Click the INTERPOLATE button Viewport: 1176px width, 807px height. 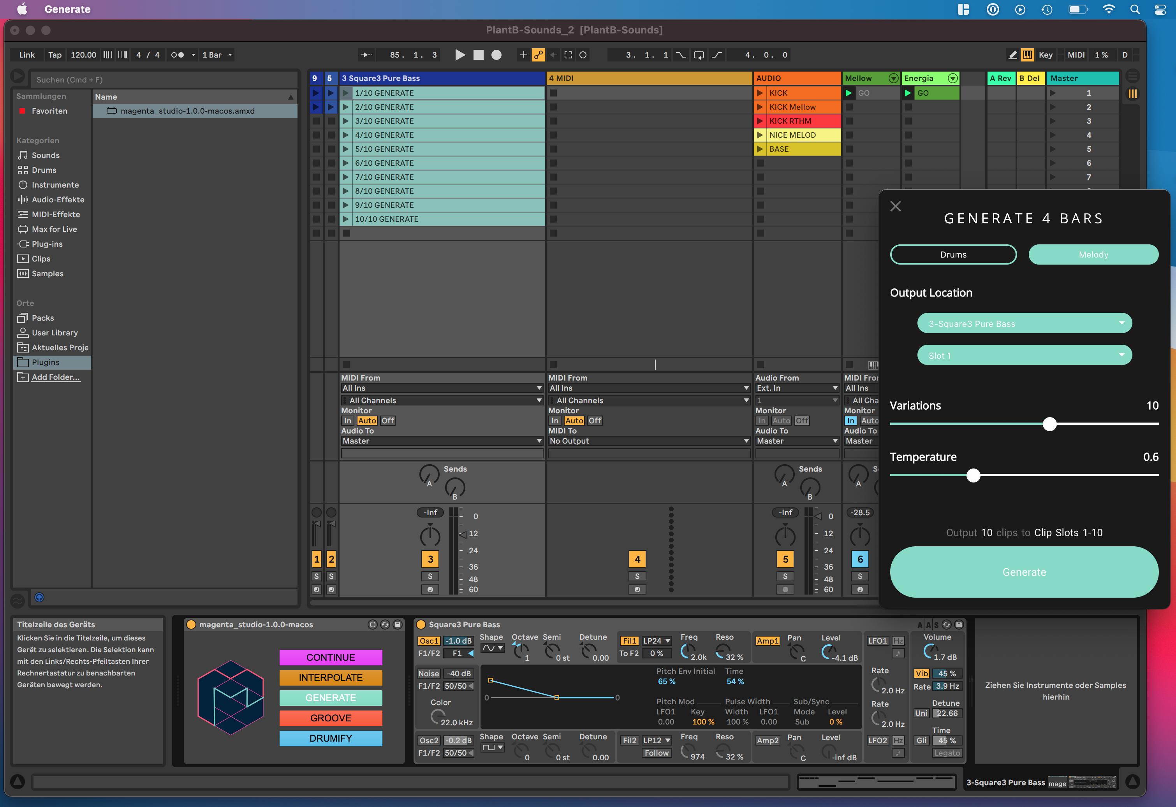point(331,677)
